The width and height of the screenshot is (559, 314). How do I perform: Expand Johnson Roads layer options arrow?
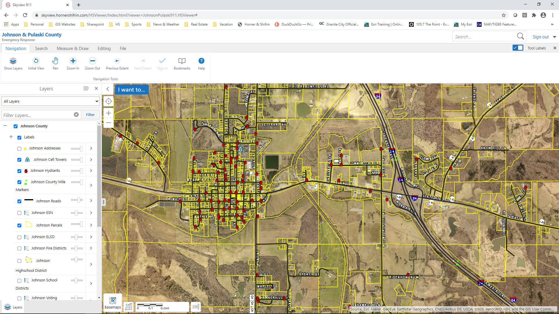point(91,201)
